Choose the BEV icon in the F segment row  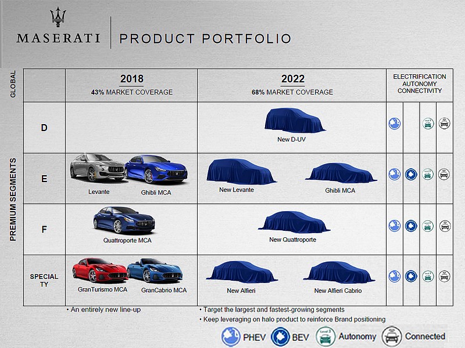tap(411, 226)
